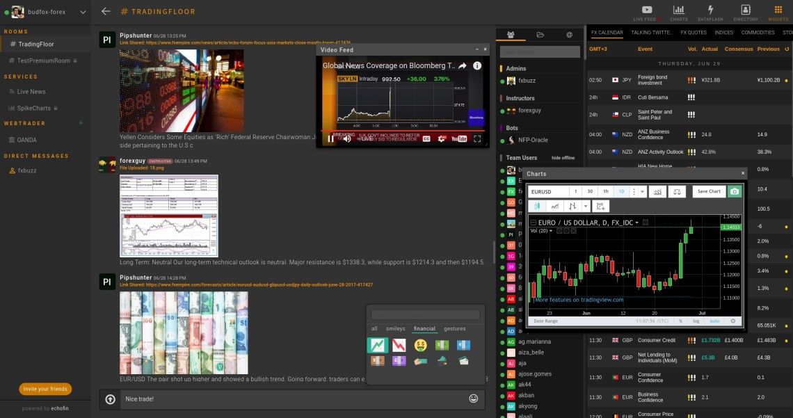Switch to Commodities tab

click(x=758, y=33)
